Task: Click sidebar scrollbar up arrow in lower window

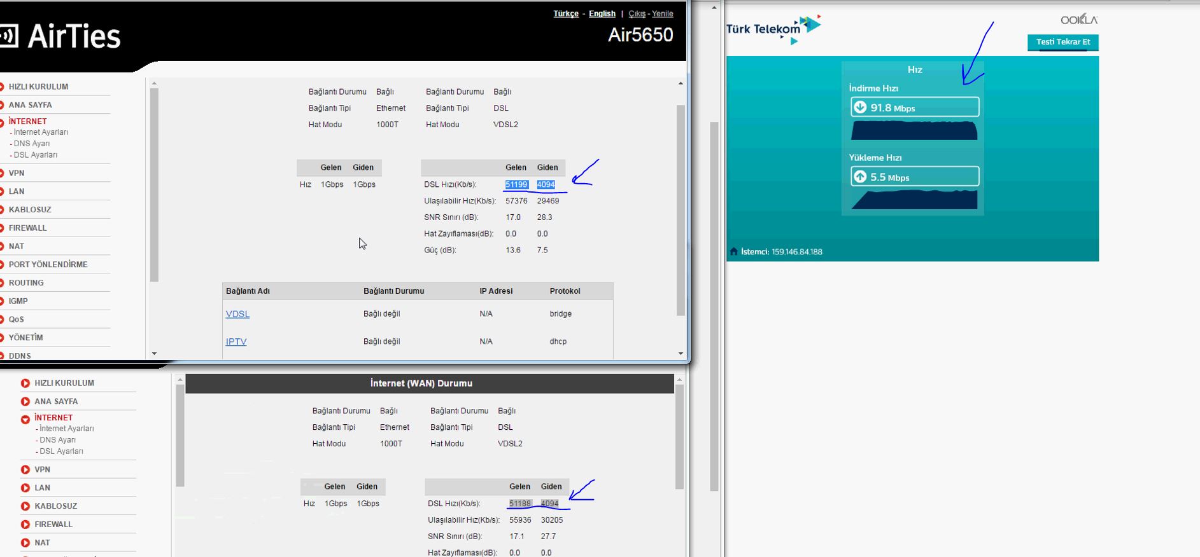Action: tap(180, 380)
